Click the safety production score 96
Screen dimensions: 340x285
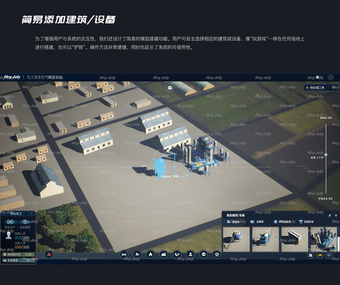[x=10, y=222]
